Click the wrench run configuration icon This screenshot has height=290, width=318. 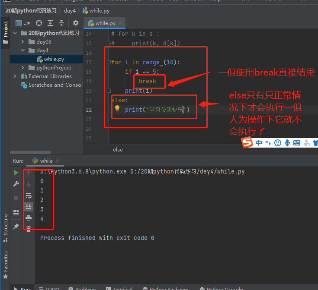point(16,184)
